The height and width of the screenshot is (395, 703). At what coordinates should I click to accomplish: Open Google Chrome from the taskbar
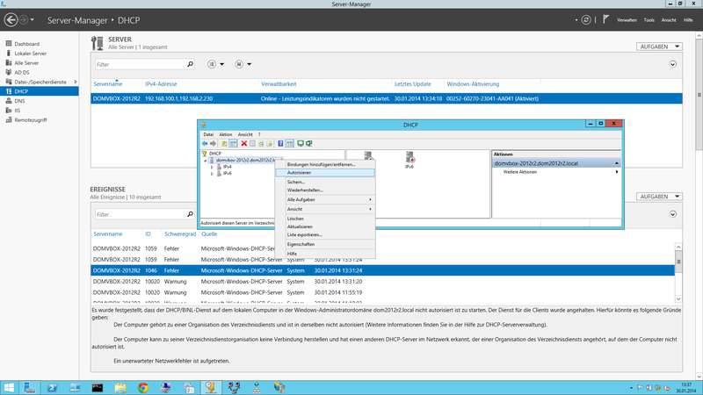[x=143, y=387]
